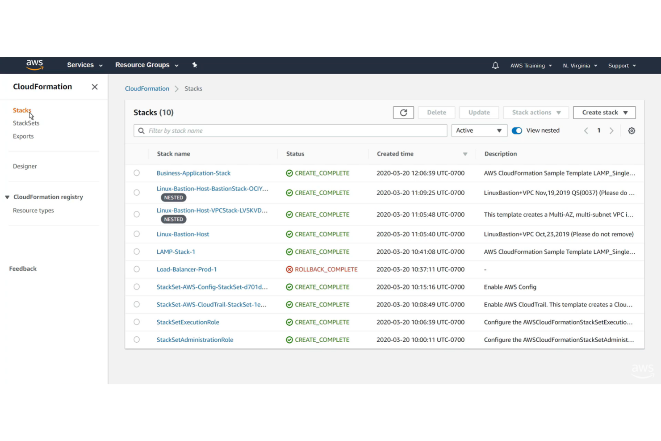Select the radio button for LAMP-Stack-1
661x441 pixels.
click(x=137, y=252)
